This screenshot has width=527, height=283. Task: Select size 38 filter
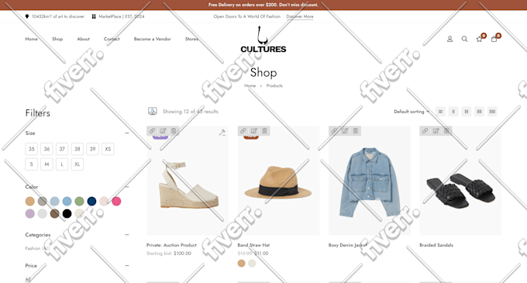point(77,149)
